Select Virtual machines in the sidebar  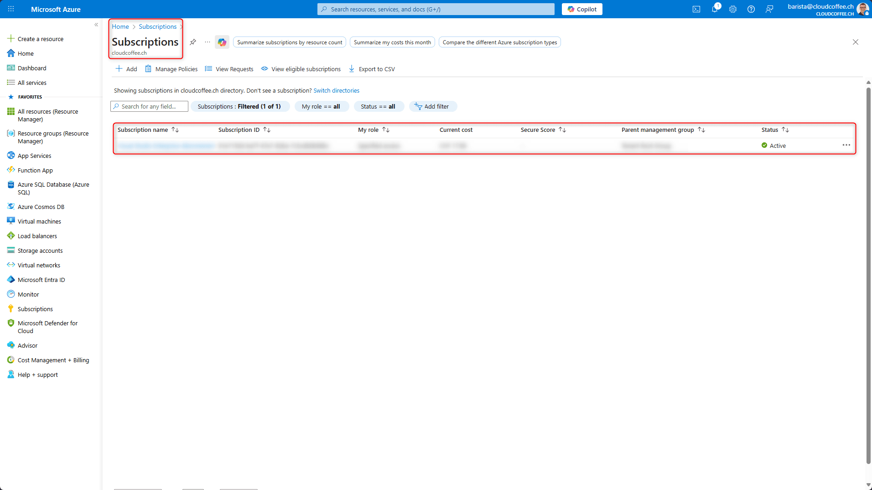click(39, 221)
